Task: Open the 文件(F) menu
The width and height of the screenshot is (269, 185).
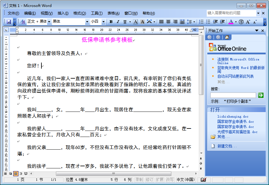Action: pos(13,13)
